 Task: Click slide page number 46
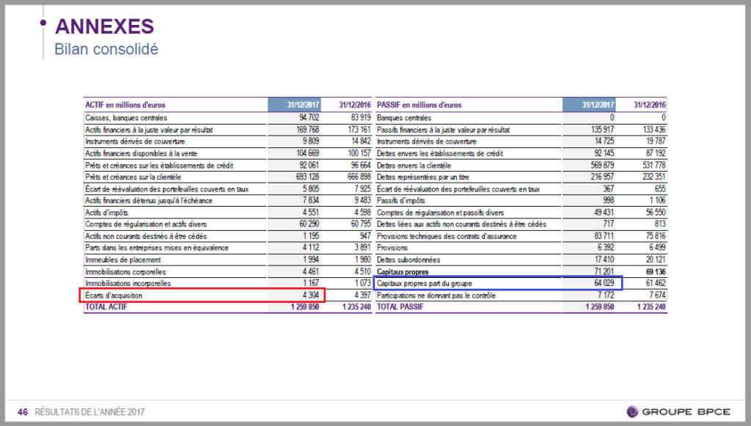click(23, 412)
